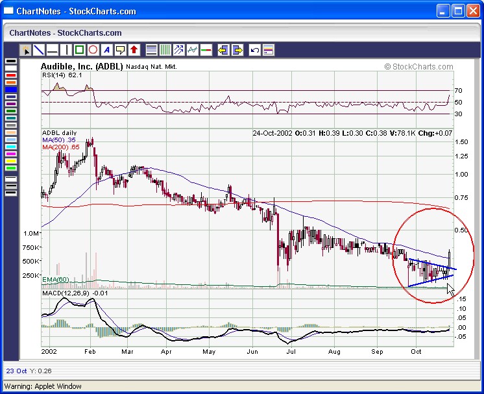This screenshot has width=484, height=394.
Task: Minimize the ChartNotes window
Action: [x=443, y=11]
